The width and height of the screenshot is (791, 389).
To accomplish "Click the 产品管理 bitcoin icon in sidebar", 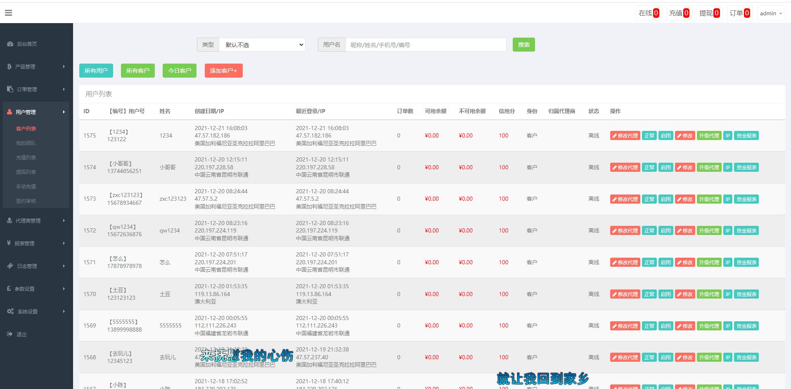I will (x=9, y=66).
